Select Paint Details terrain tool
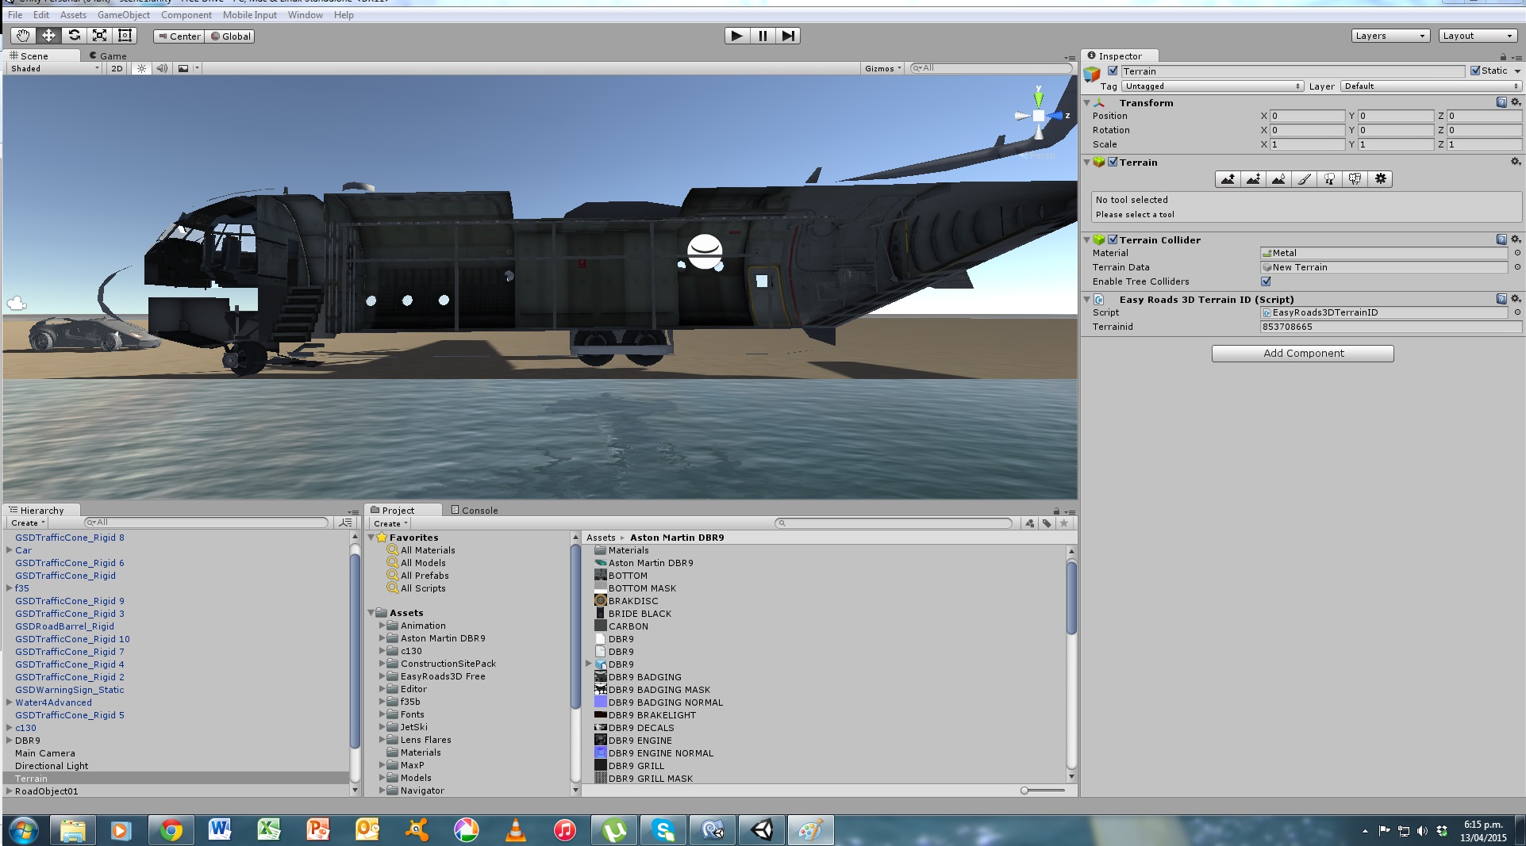 pos(1355,179)
